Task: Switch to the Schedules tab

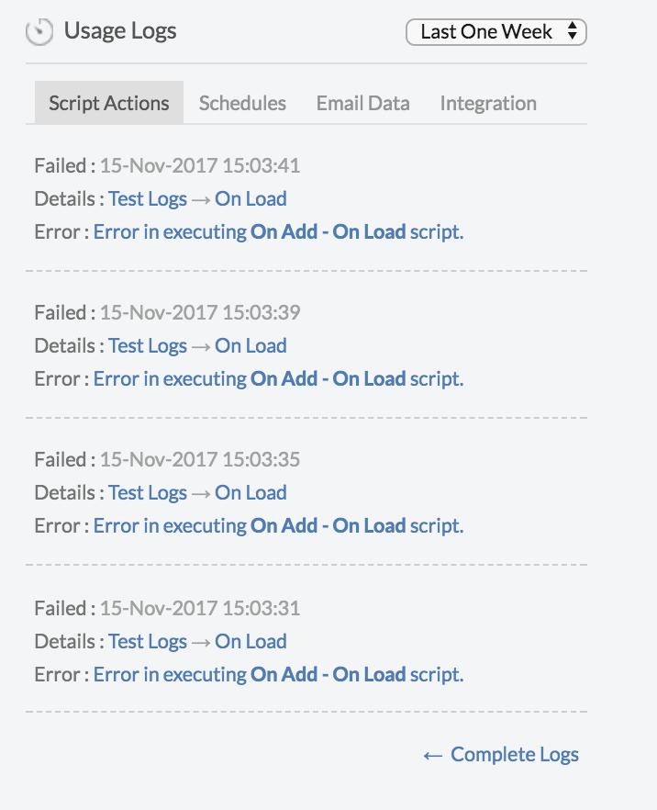Action: [x=242, y=103]
